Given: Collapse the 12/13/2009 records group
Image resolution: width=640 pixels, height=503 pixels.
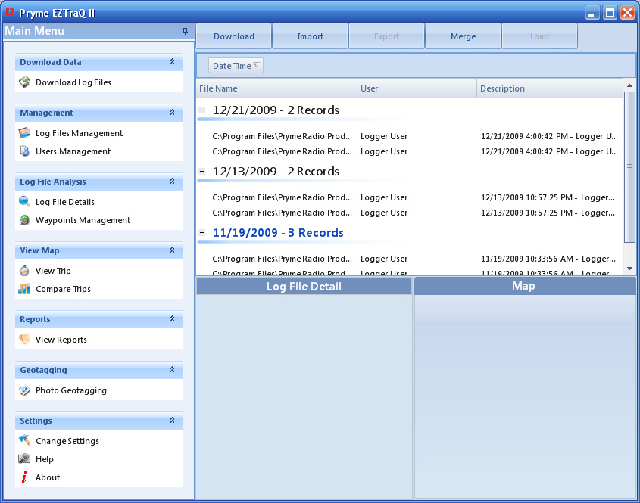Looking at the screenshot, I should coord(201,171).
